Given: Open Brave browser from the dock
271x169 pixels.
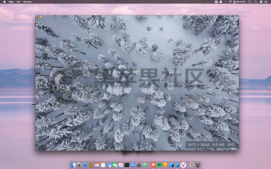Looking at the screenshot, I should click(x=153, y=165).
